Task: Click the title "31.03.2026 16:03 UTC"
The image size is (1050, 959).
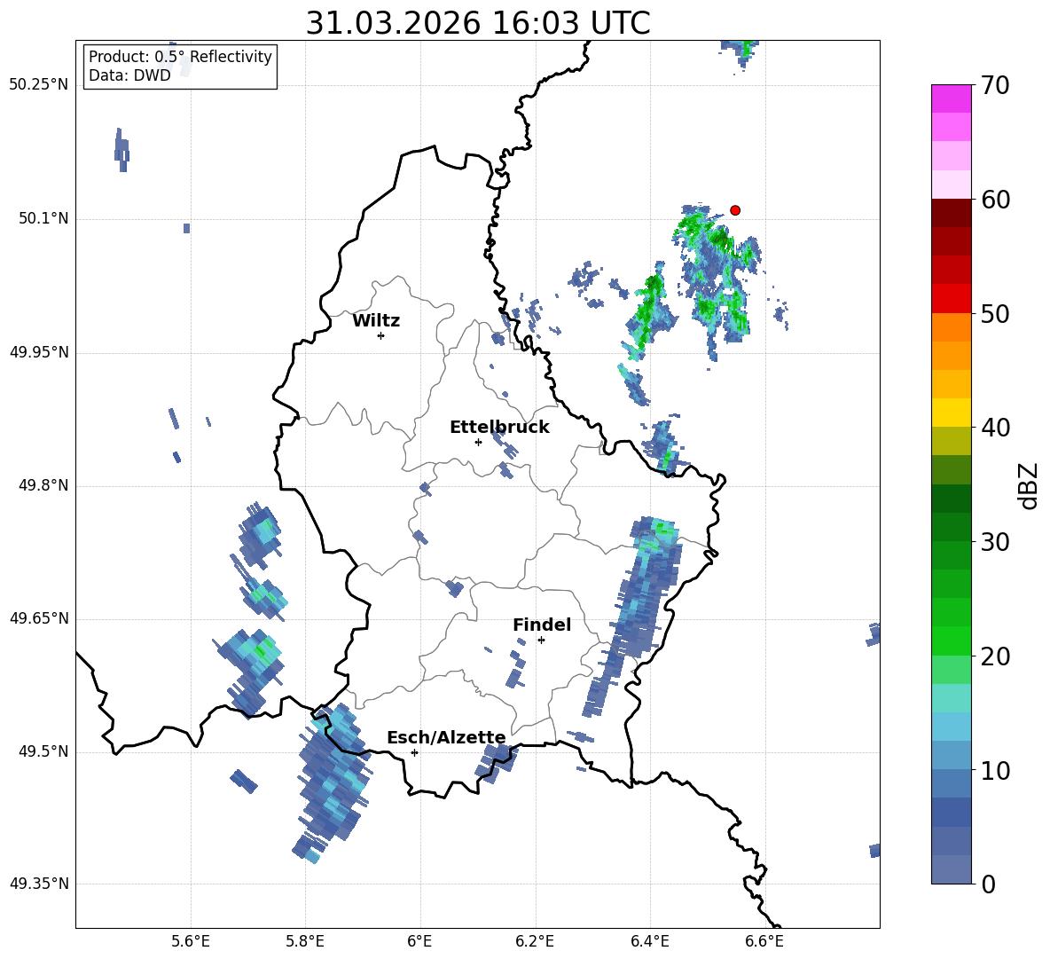Action: [477, 23]
